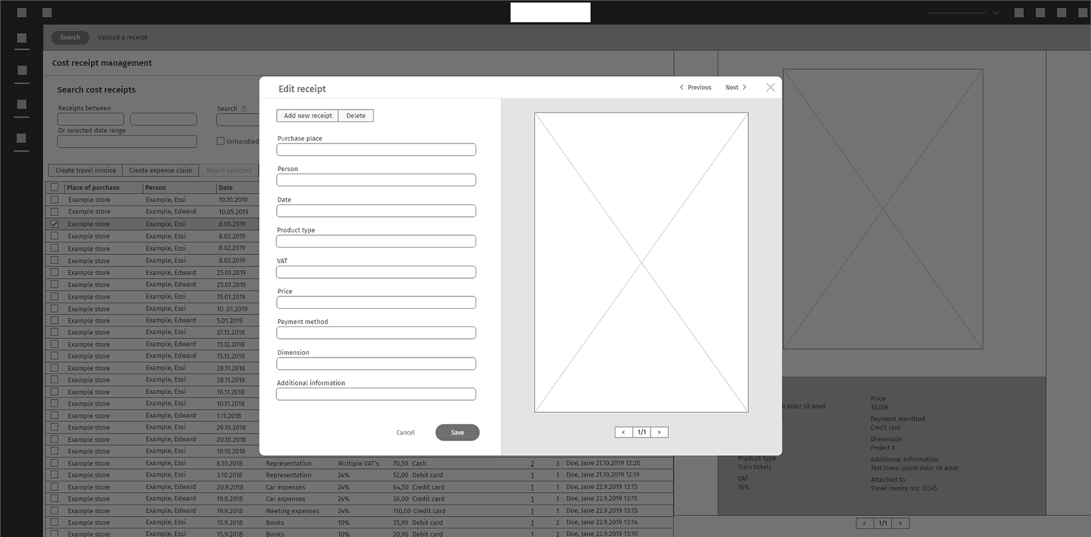This screenshot has width=1091, height=537.
Task: Click first square icon in top bar
Action: 22,13
